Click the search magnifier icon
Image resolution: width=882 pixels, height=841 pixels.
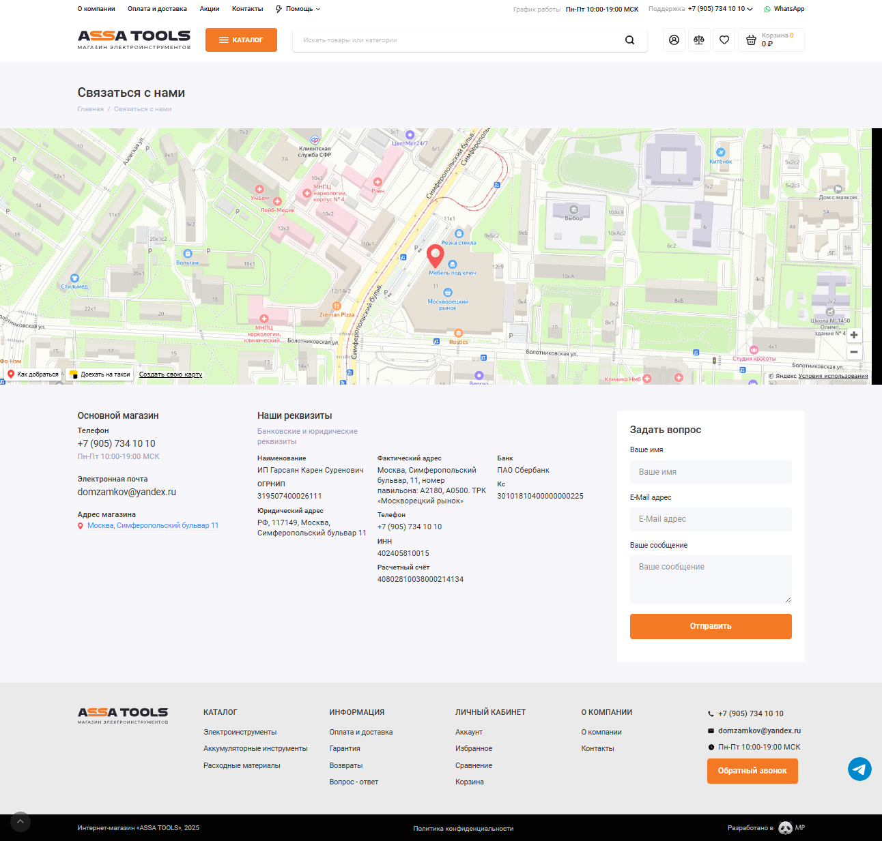click(629, 40)
